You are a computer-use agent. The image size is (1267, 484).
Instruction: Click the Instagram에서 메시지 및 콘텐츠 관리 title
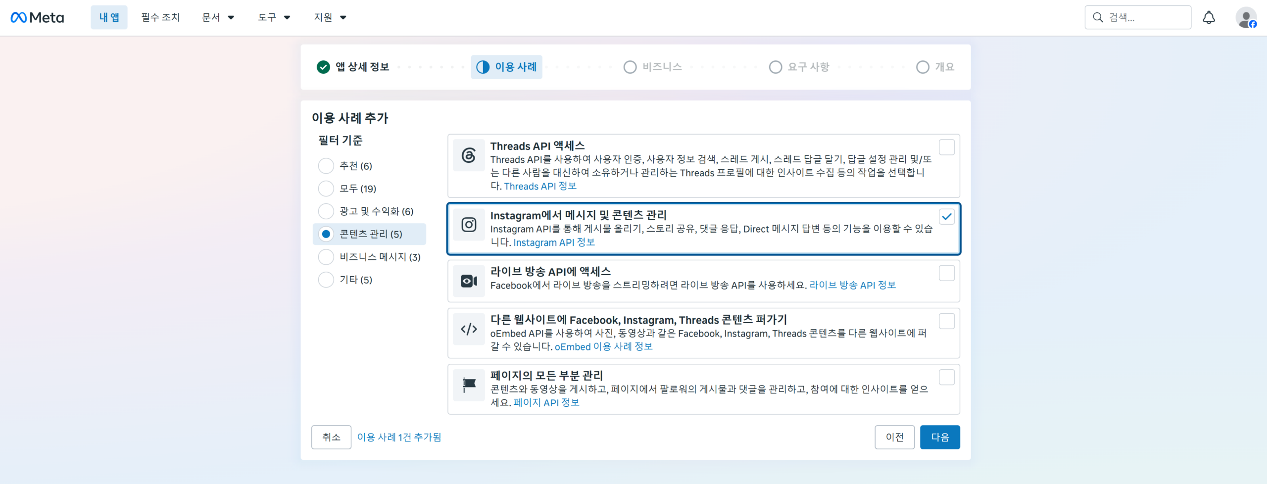click(x=579, y=215)
